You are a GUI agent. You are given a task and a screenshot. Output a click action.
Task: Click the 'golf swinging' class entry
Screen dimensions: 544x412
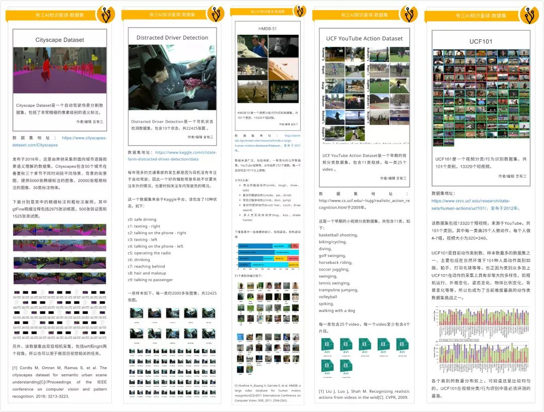pos(332,255)
